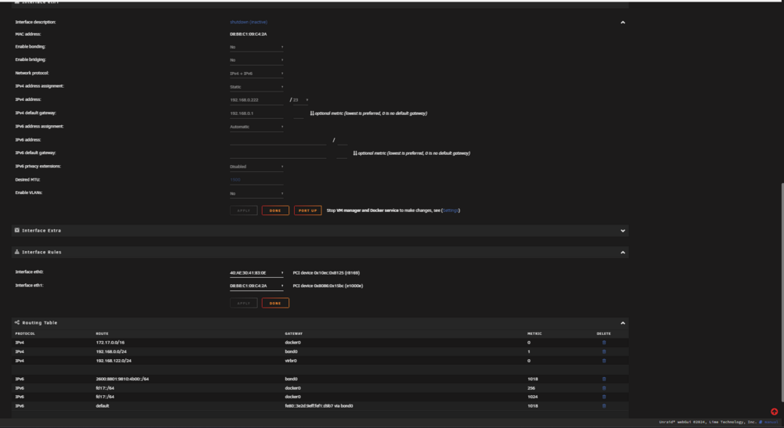Click the IPv4 gateway metric field
Image resolution: width=784 pixels, height=428 pixels.
299,113
